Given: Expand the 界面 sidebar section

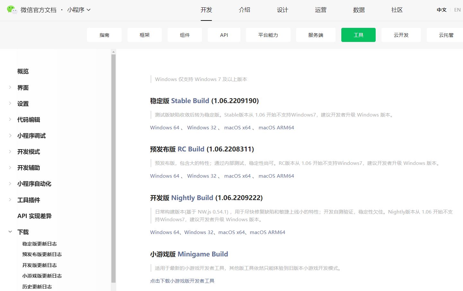Looking at the screenshot, I should 10,87.
